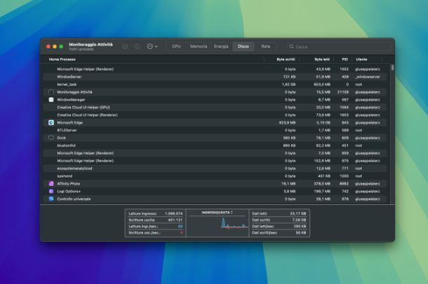Click PID 21159 of Monitoraggio Attività
Viewport: 428px width, 284px height.
(x=343, y=92)
